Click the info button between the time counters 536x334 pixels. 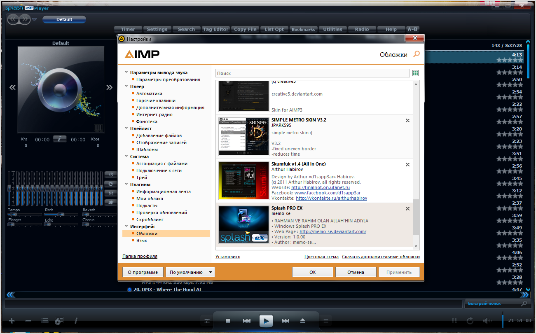pos(59,139)
